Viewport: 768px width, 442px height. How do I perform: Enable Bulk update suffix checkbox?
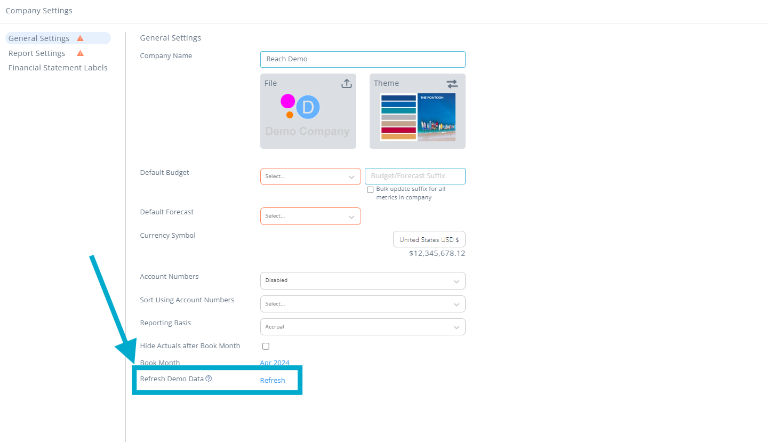(370, 190)
